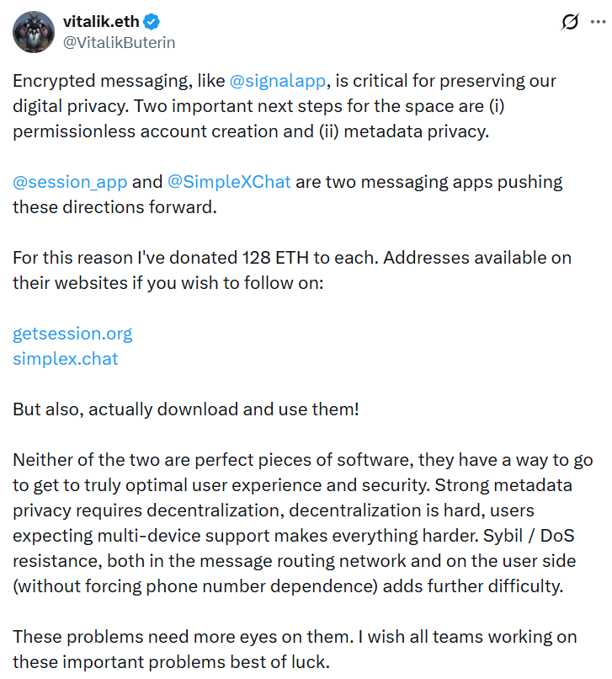The height and width of the screenshot is (679, 612).
Task: Open the @VitalikButerin handle menu entry
Action: [x=120, y=41]
